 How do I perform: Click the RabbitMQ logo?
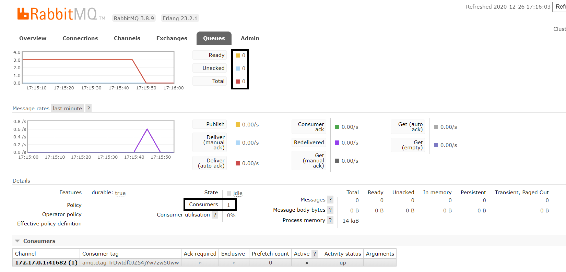(x=61, y=14)
